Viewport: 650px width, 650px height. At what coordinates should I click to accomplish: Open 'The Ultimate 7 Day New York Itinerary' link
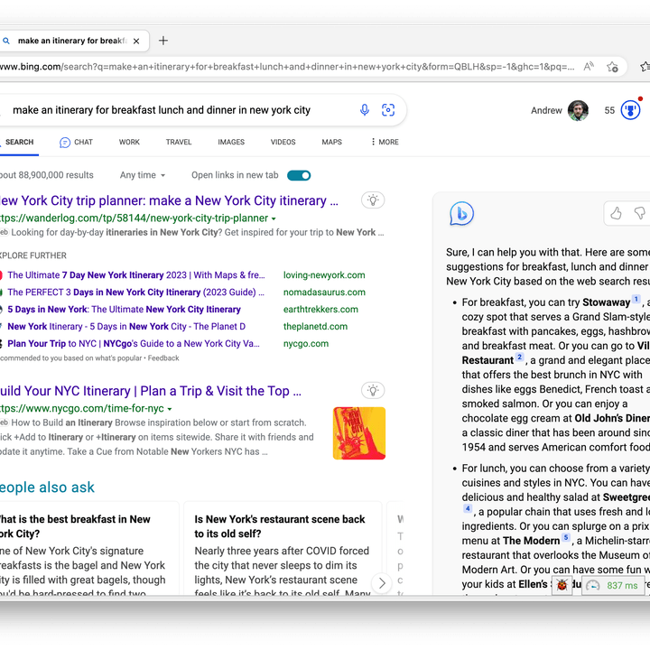[135, 275]
